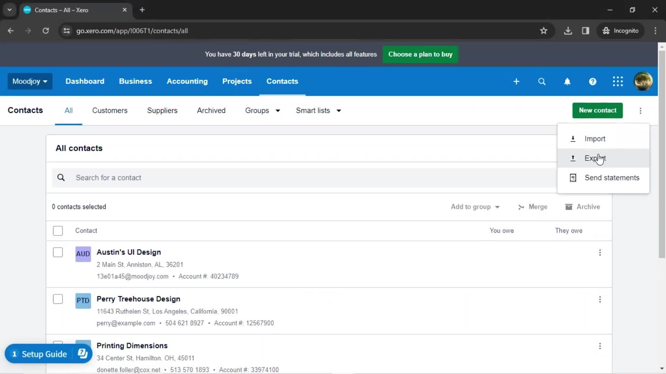This screenshot has height=374, width=666.
Task: Open a new browser tab
Action: point(142,10)
